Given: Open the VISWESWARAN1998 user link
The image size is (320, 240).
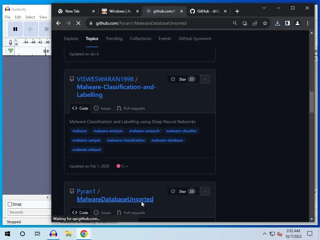Looking at the screenshot, I should [x=105, y=79].
